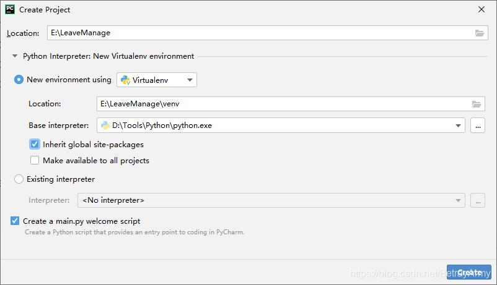This screenshot has height=285, width=497.
Task: Enable Make available to all projects
Action: tap(35, 160)
